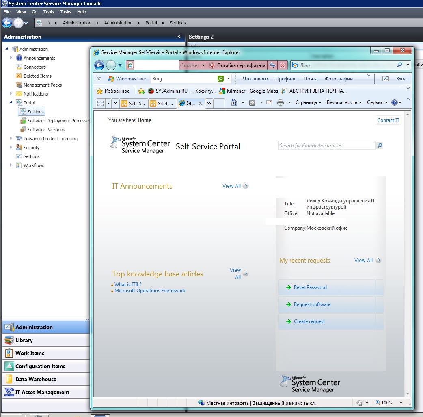Click the Contact IT link
Viewport: 423px width, 417px height.
click(x=388, y=120)
